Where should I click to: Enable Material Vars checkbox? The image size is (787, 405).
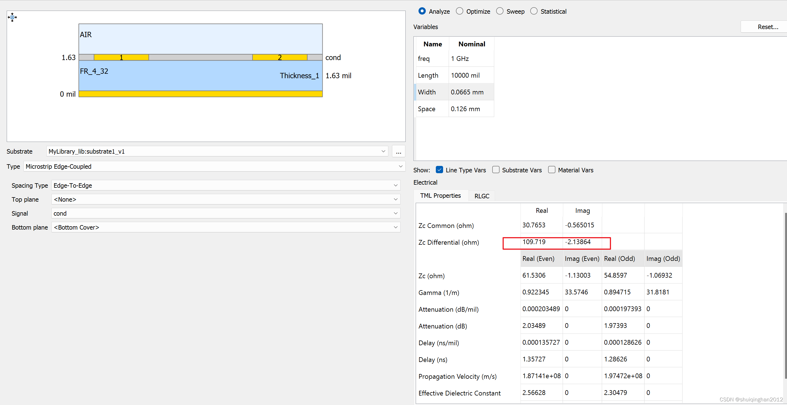pyautogui.click(x=551, y=170)
